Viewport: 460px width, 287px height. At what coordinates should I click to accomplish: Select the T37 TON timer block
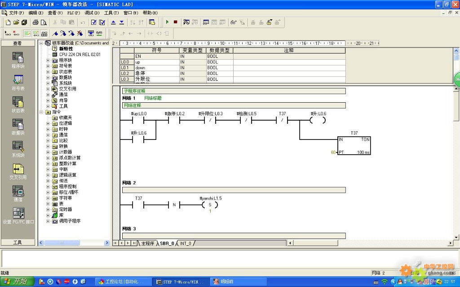point(354,146)
